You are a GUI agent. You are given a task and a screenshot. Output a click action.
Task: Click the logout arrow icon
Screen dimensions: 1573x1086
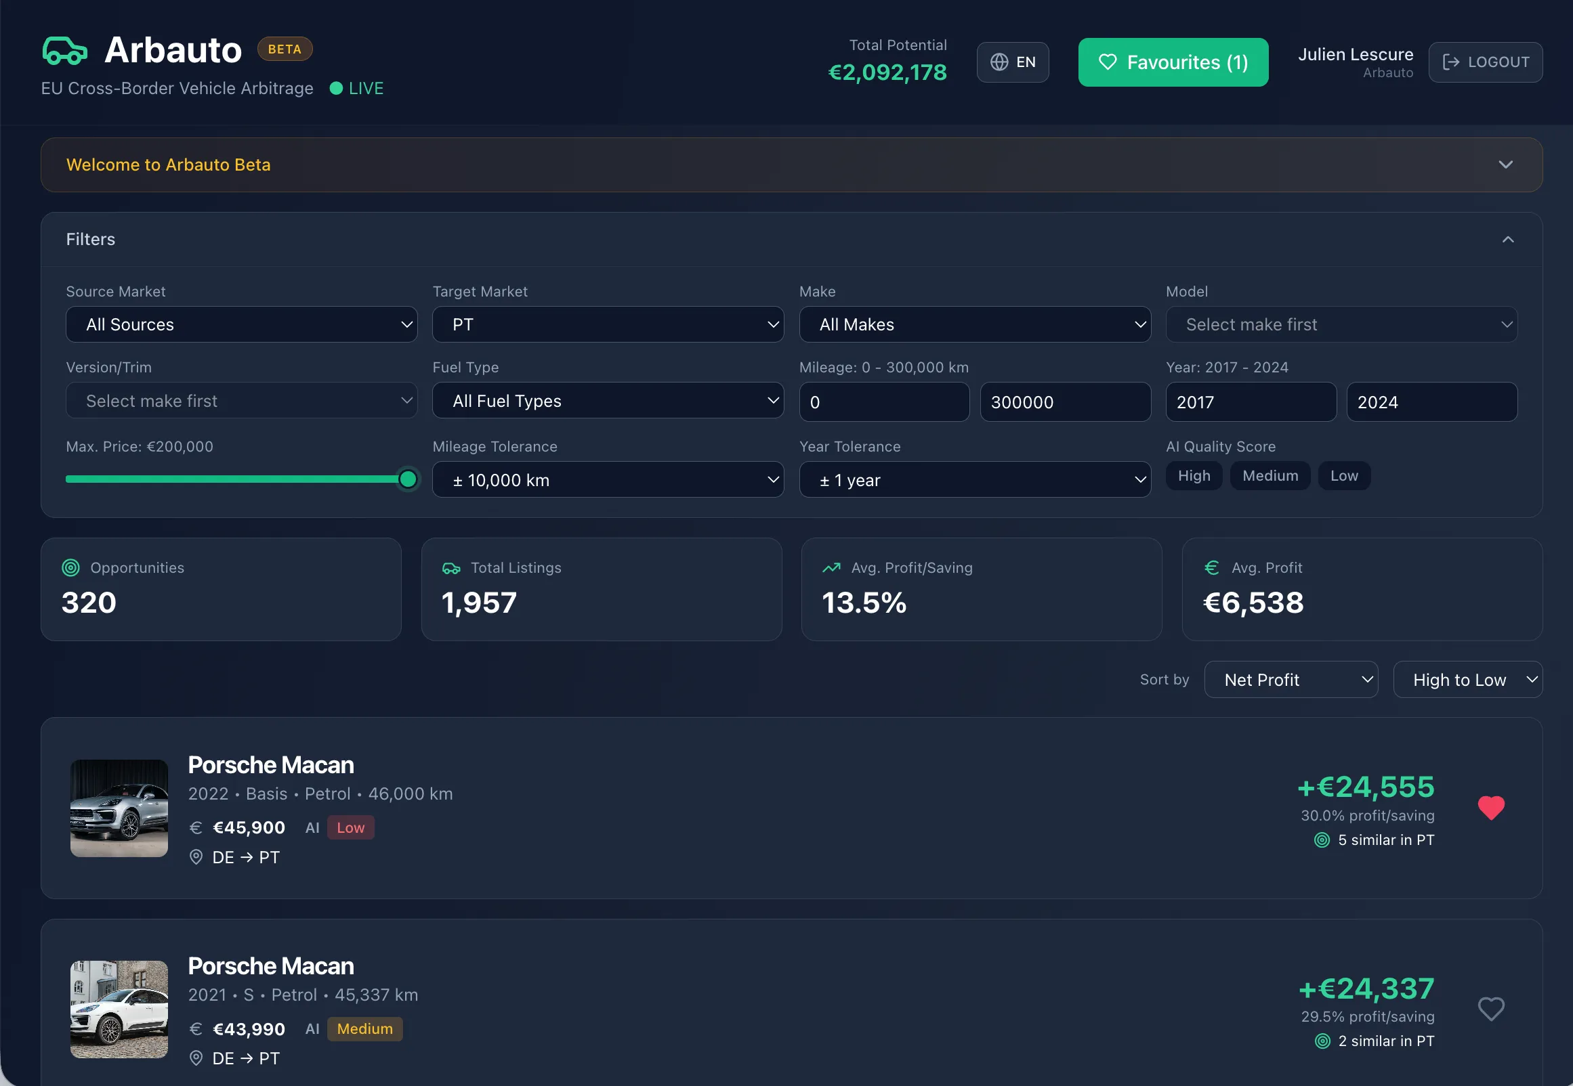[1450, 62]
